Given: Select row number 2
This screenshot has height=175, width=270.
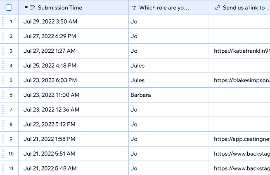Looking at the screenshot, I should (x=11, y=36).
